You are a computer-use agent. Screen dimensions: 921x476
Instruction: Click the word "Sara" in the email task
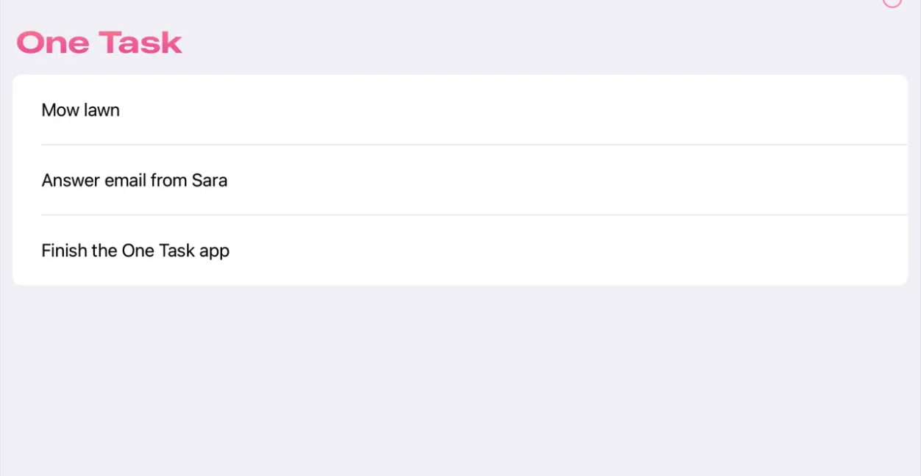pyautogui.click(x=210, y=181)
